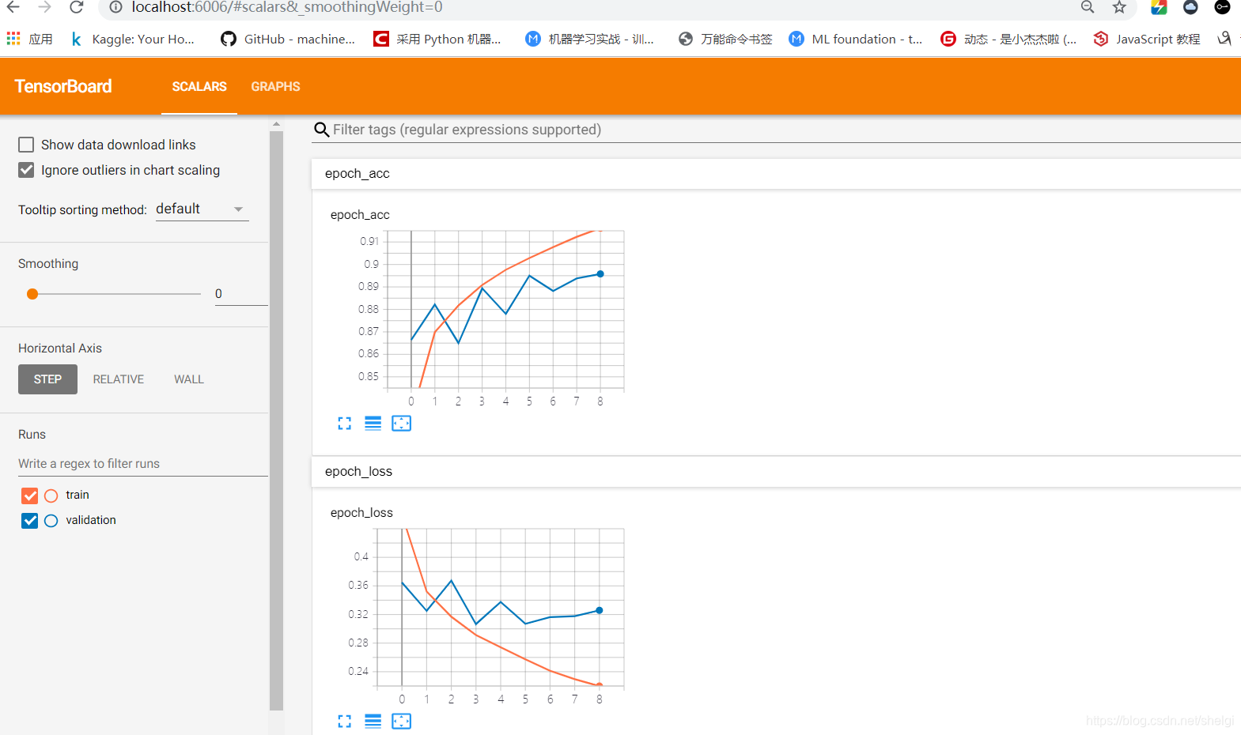
Task: Set horizontal axis to RELATIVE
Action: point(119,379)
